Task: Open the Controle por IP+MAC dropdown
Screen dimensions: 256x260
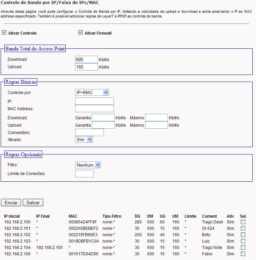Action: point(92,92)
